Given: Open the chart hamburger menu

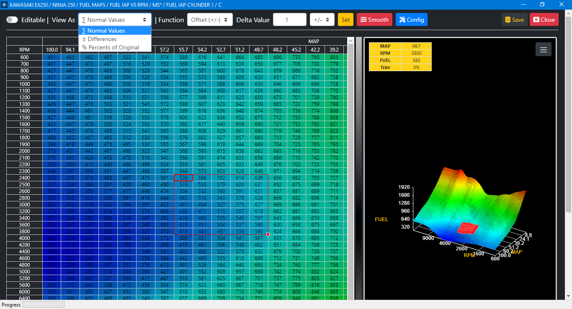Looking at the screenshot, I should [x=543, y=50].
